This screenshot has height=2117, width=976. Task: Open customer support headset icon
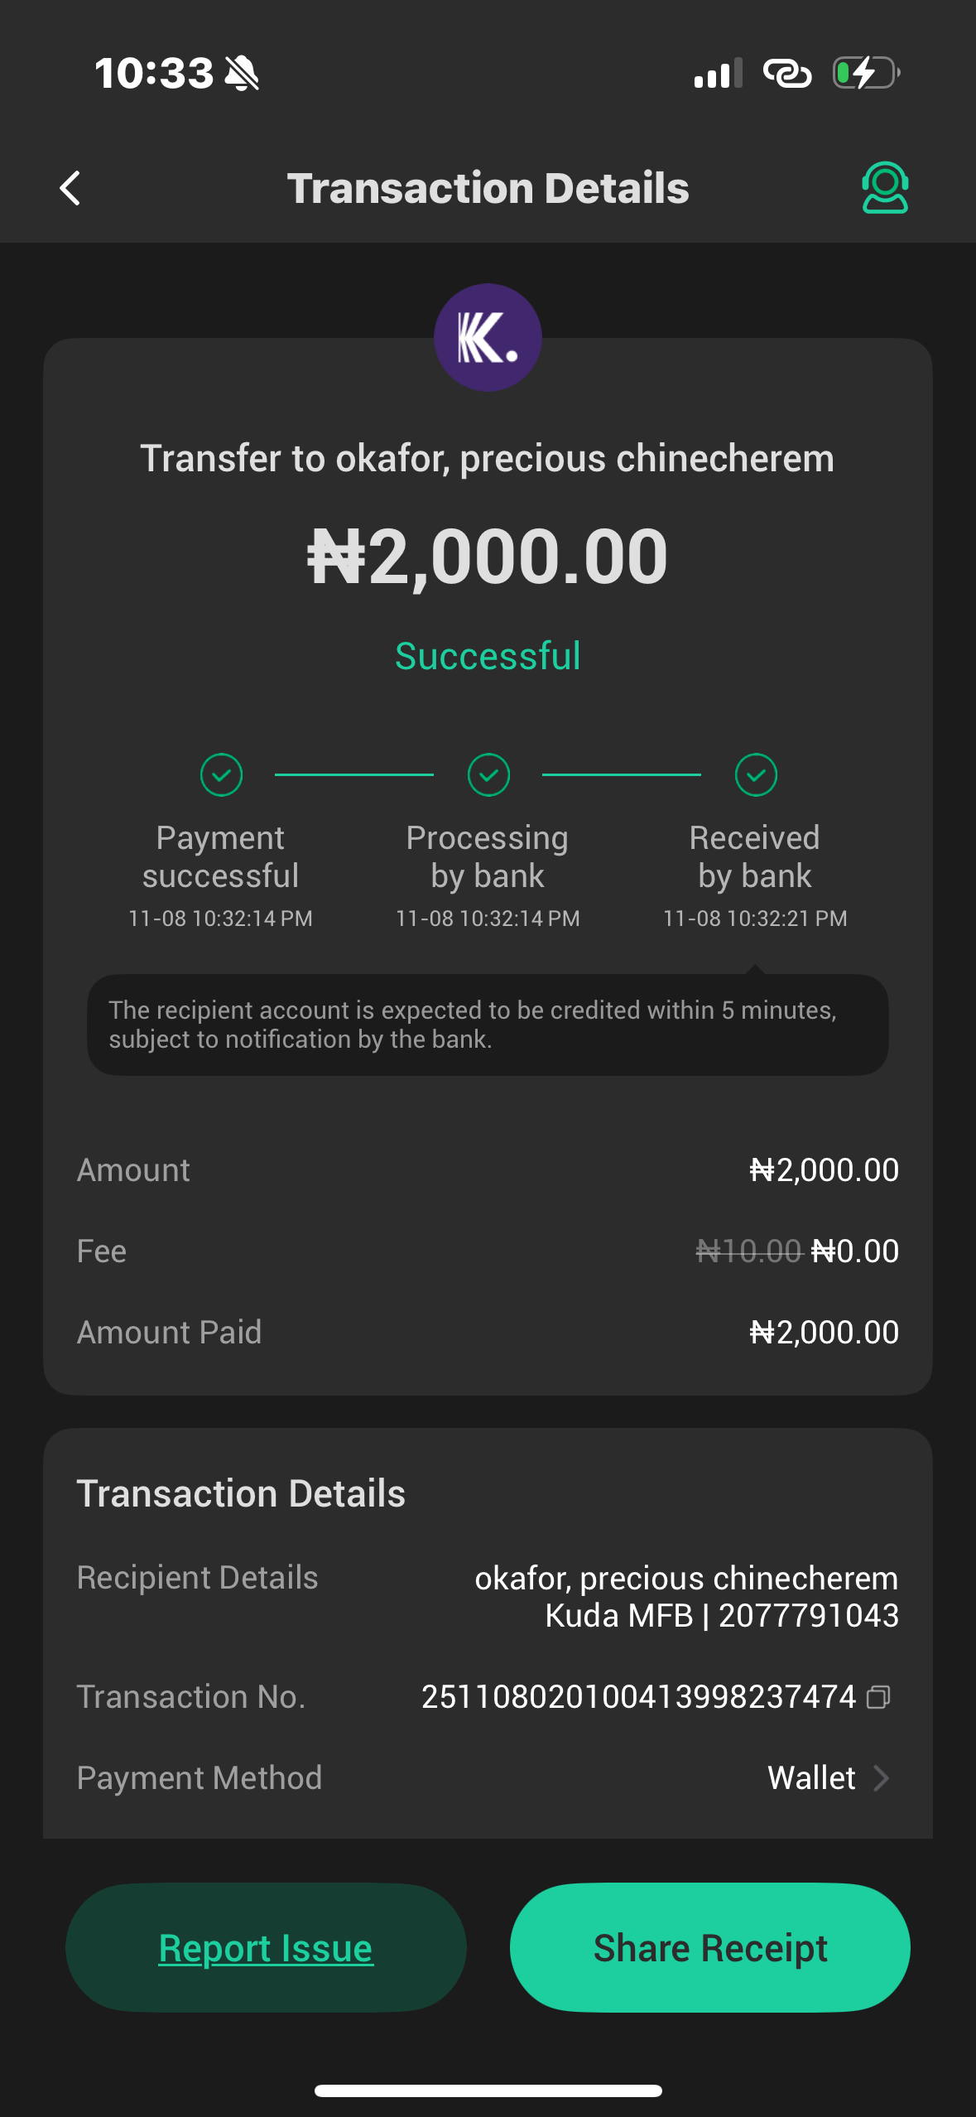(x=884, y=188)
